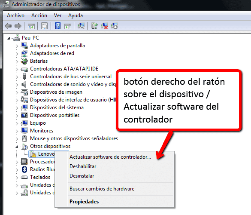Select the Bluetooth radios icon
The image size is (251, 215).
click(x=24, y=169)
